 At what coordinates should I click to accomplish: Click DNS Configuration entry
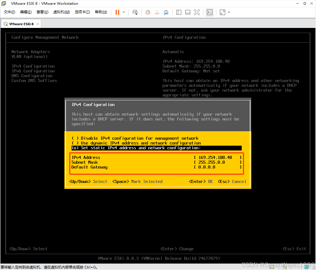coord(32,76)
